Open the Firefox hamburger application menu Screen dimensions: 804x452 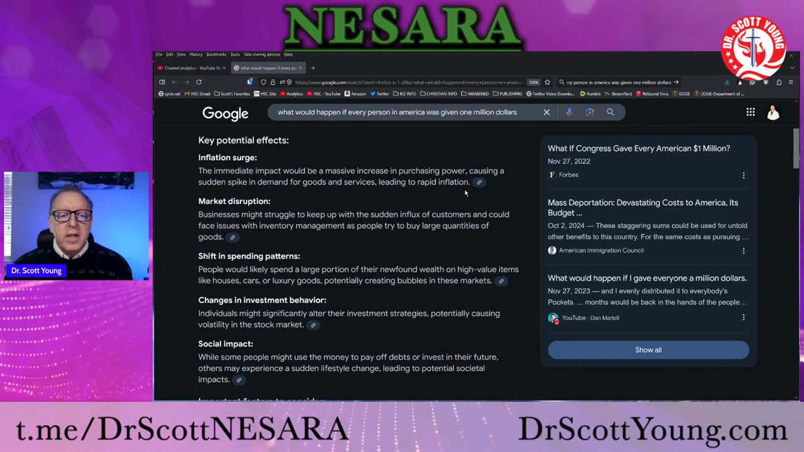tap(791, 82)
